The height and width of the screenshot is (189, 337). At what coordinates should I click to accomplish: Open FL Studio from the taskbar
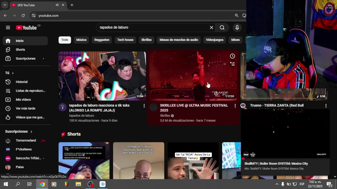[66, 184]
